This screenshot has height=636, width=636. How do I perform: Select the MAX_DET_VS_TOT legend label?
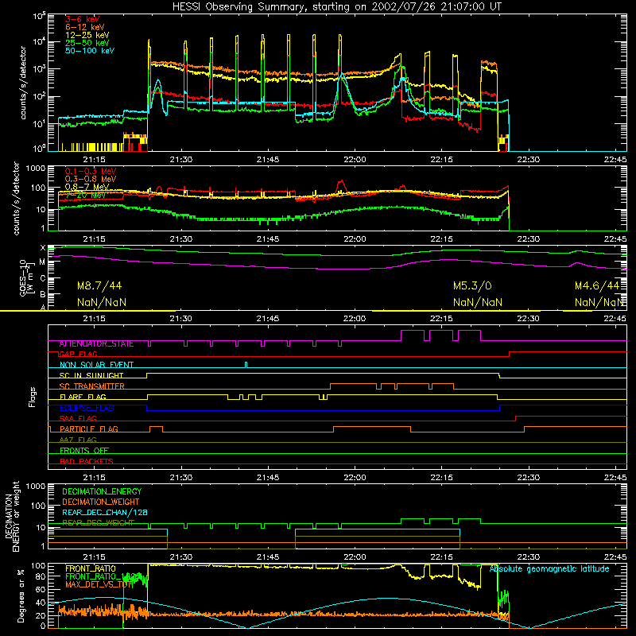click(x=99, y=584)
